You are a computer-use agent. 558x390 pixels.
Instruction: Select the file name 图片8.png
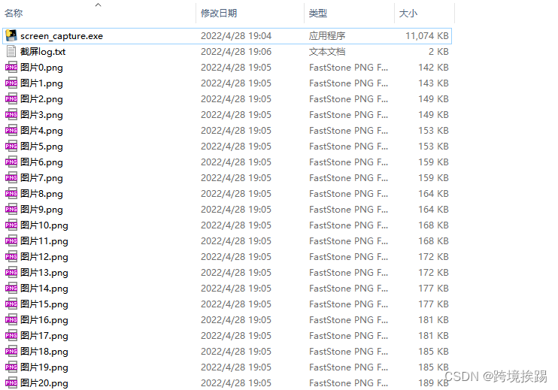click(x=41, y=194)
